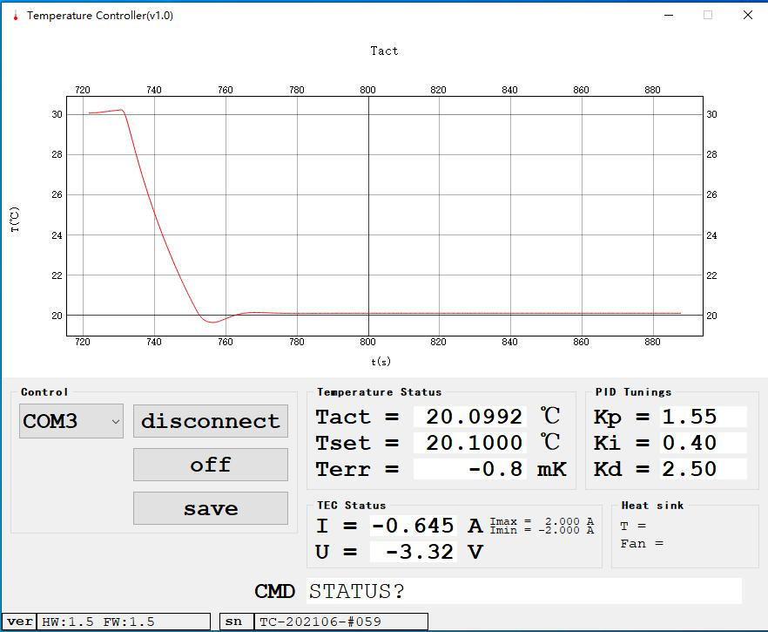Click the TEC current I value field
Image resolution: width=768 pixels, height=632 pixels.
tap(413, 526)
